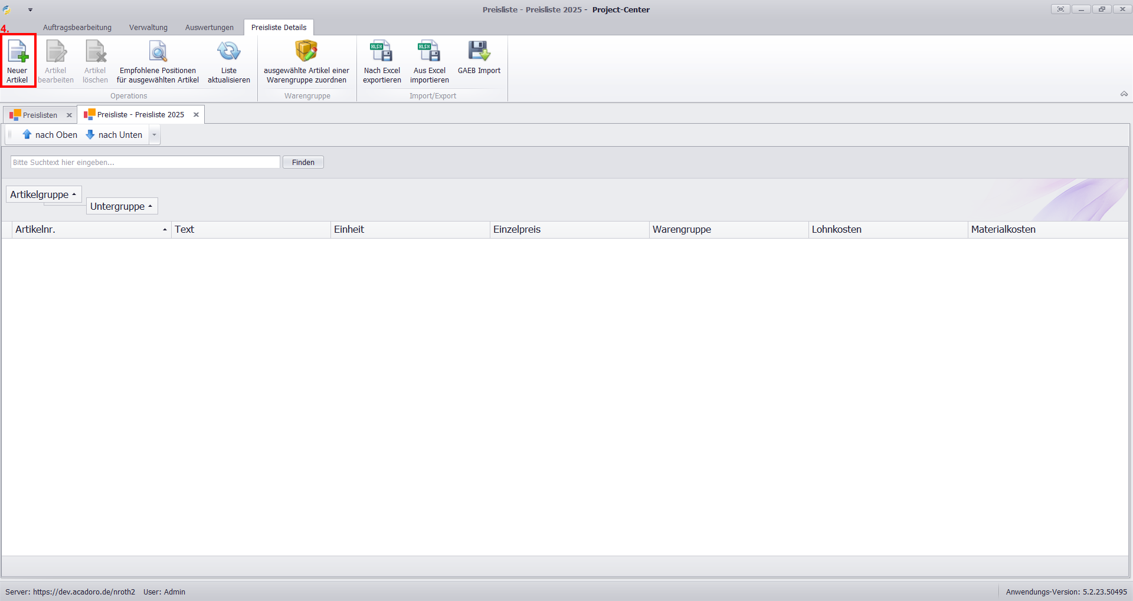Viewport: 1133px width, 601px height.
Task: Move item up with nach Oben
Action: [50, 135]
